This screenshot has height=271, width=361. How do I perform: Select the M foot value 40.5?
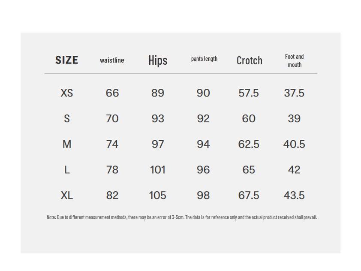click(294, 144)
